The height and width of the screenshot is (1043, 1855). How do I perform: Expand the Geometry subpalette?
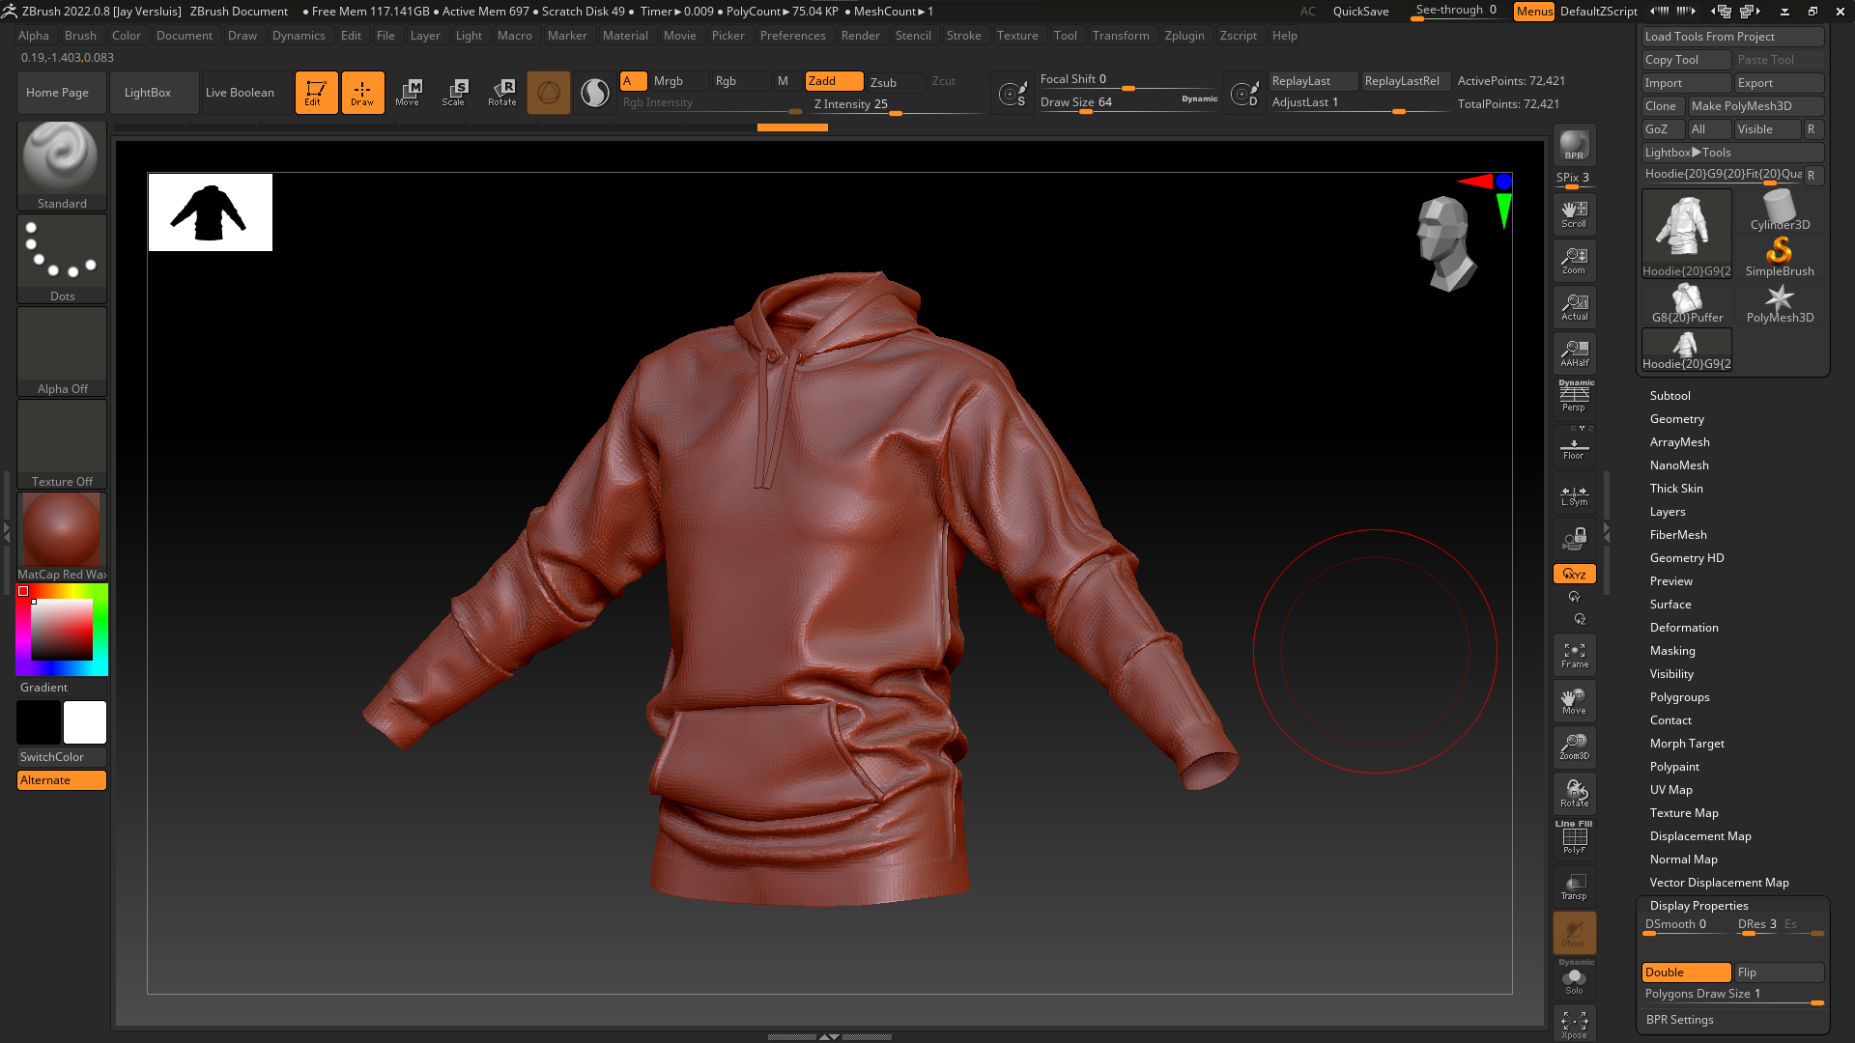pyautogui.click(x=1678, y=418)
